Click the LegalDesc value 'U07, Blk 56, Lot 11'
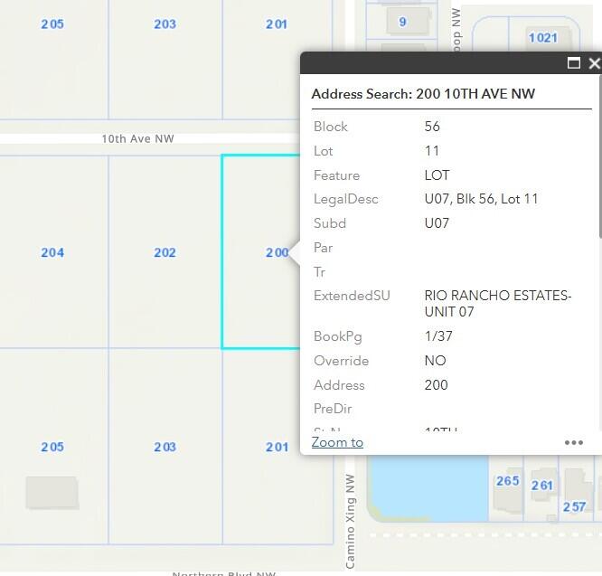 481,199
